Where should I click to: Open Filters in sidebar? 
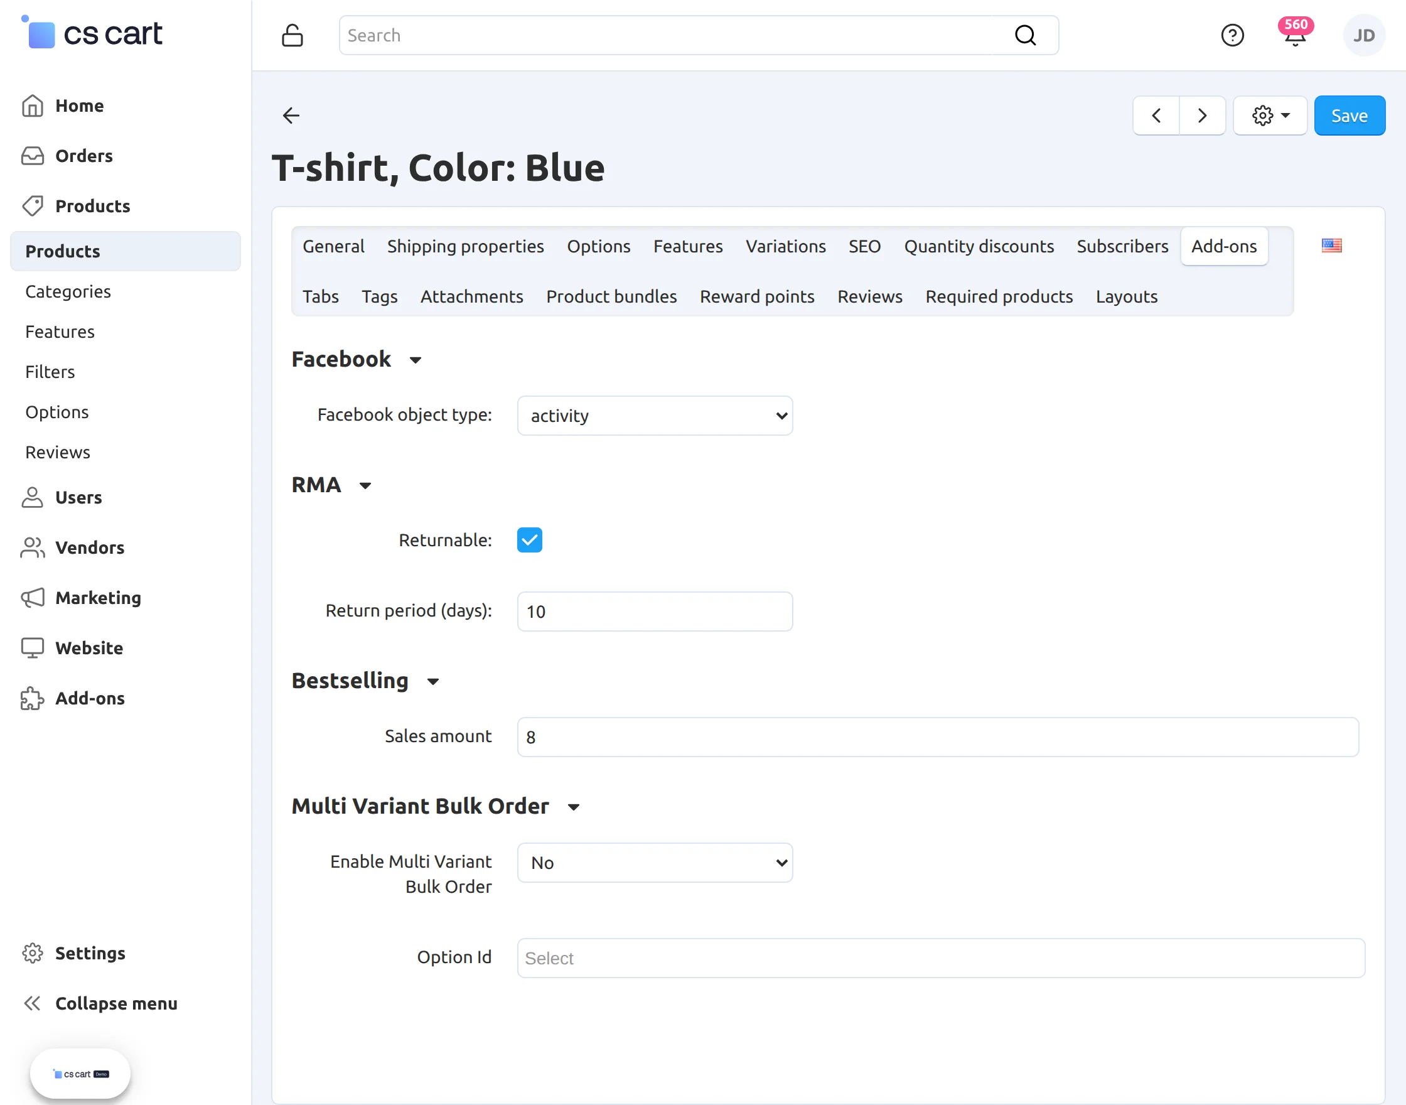coord(50,371)
